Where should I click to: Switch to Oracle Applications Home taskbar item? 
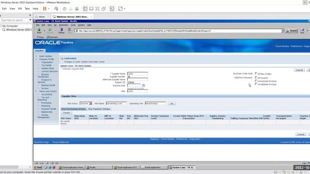71,168
